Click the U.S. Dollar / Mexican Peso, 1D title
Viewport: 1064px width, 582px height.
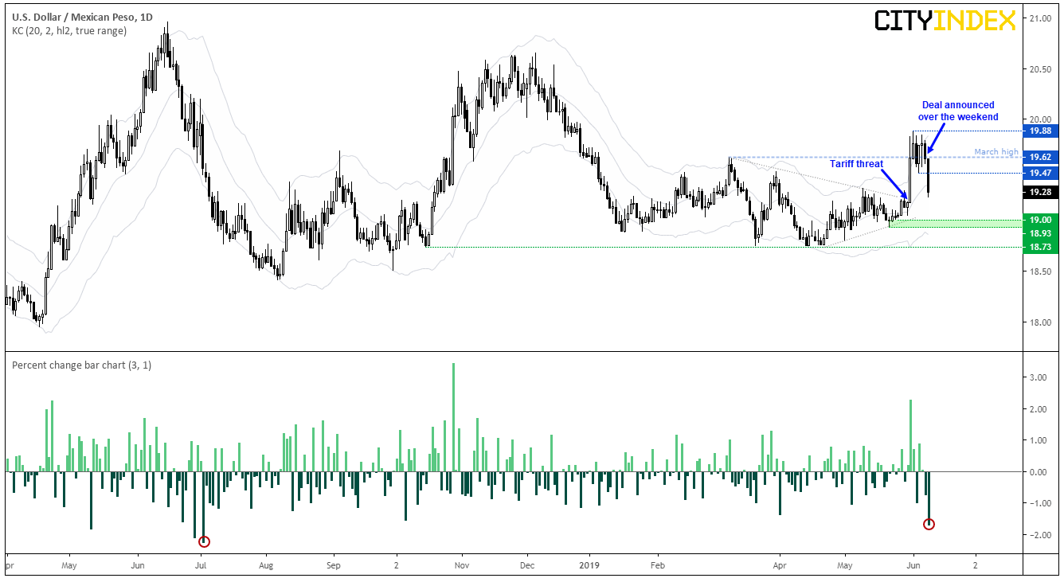click(x=83, y=18)
